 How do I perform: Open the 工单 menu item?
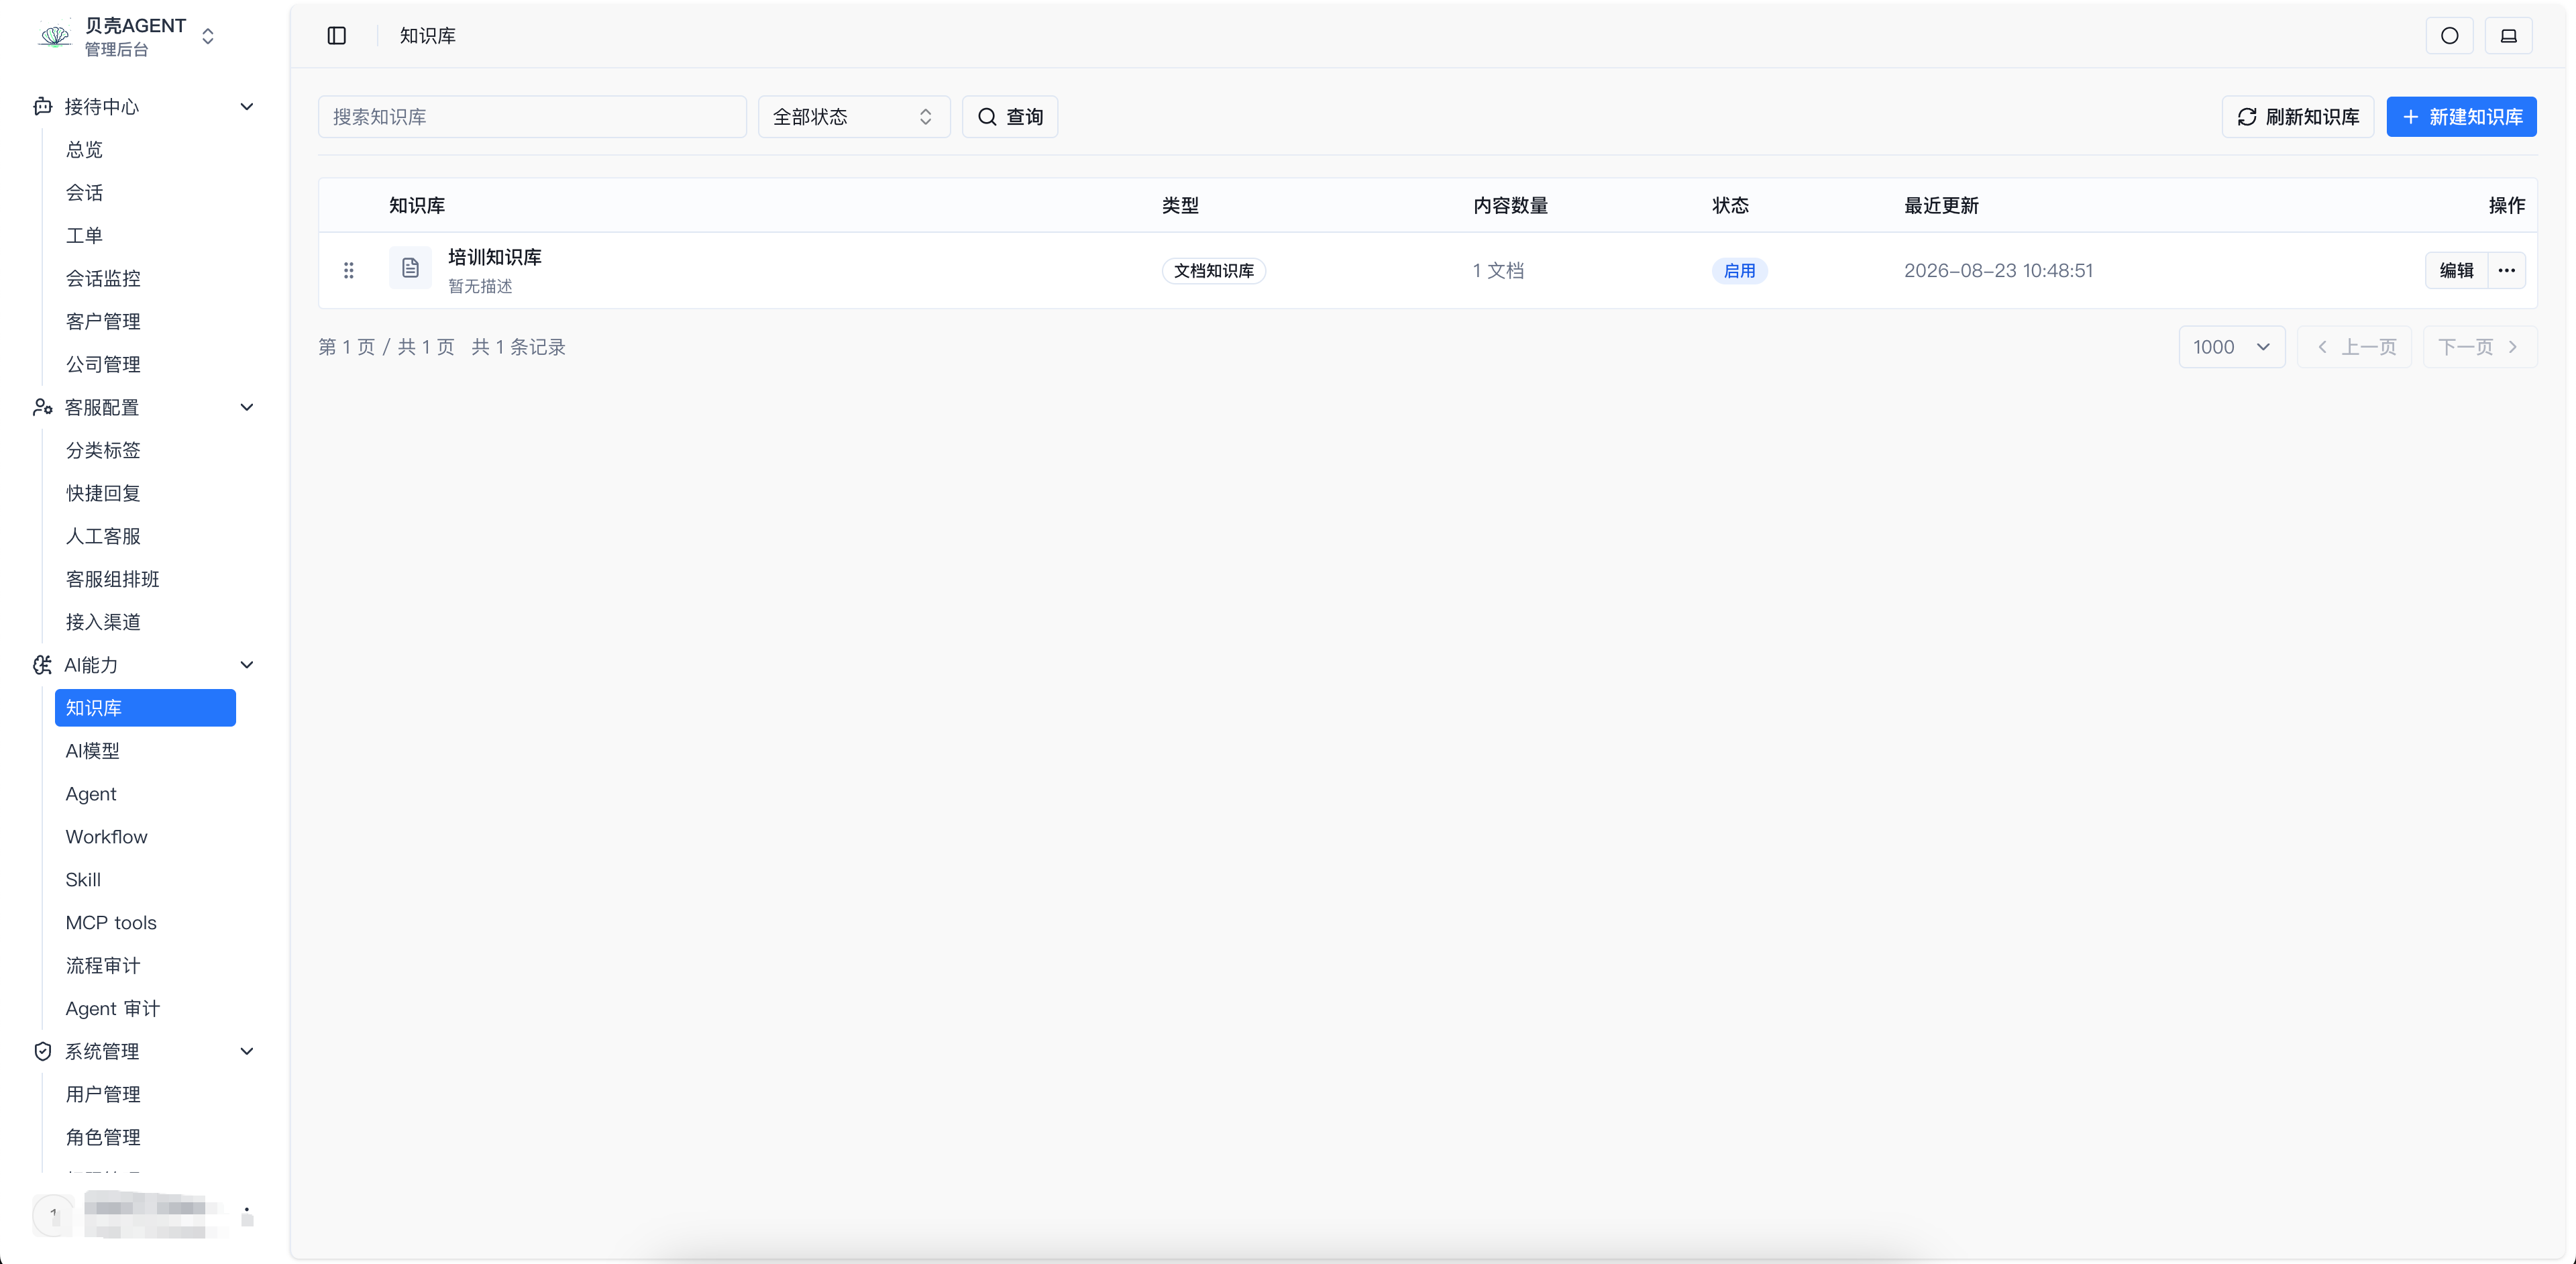[x=145, y=235]
